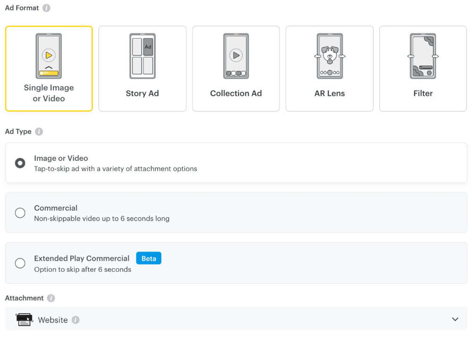Image resolution: width=472 pixels, height=337 pixels.
Task: Click the AR Lens format label
Action: pyautogui.click(x=329, y=93)
